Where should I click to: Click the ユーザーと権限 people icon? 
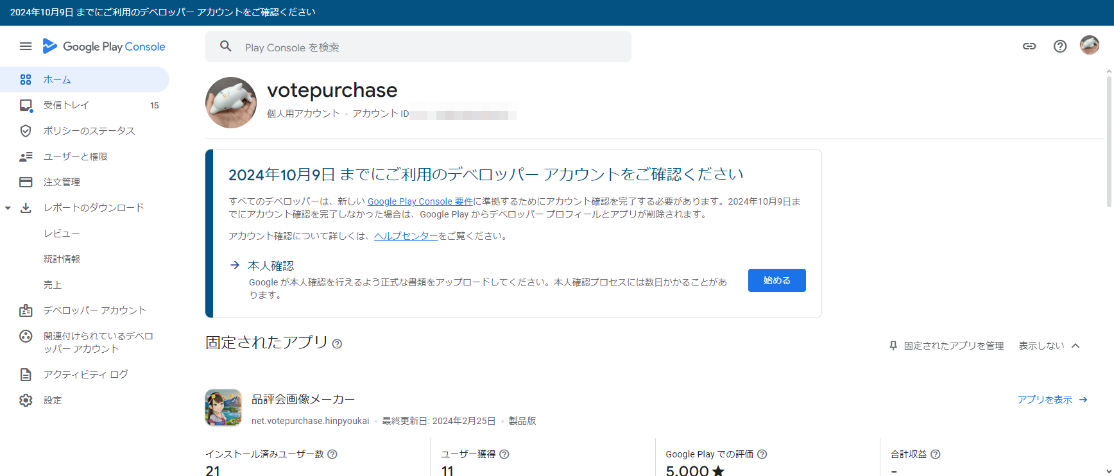point(26,157)
